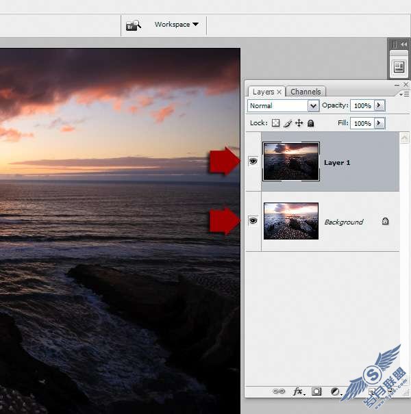Screen dimensions: 411x414
Task: Open the Fill value arrow
Action: (379, 123)
